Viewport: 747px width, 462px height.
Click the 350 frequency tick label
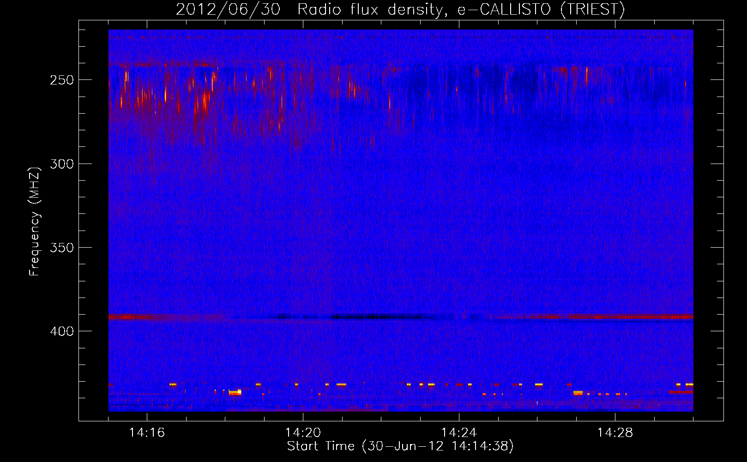pos(62,248)
